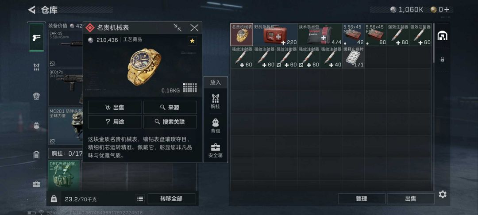Put item into 胸挂 chest rig
Image resolution: width=478 pixels, height=215 pixels.
[x=215, y=101]
